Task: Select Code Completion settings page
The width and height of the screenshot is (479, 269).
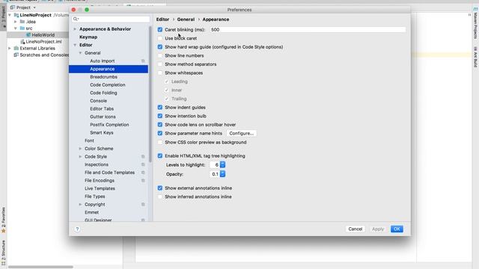Action: pos(108,84)
